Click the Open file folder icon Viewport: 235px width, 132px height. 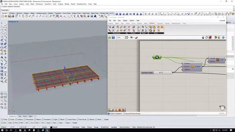(6, 16)
